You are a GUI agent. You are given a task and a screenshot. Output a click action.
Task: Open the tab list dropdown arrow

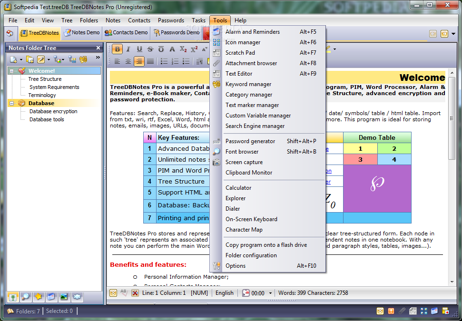click(x=453, y=34)
